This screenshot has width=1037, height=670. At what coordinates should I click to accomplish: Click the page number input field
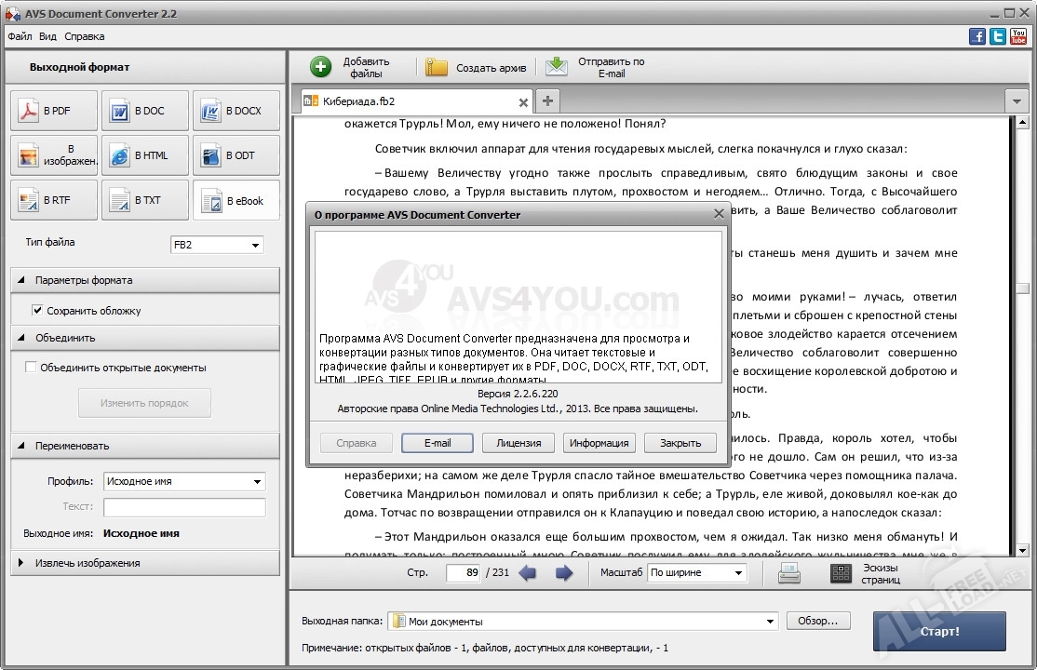(x=463, y=573)
